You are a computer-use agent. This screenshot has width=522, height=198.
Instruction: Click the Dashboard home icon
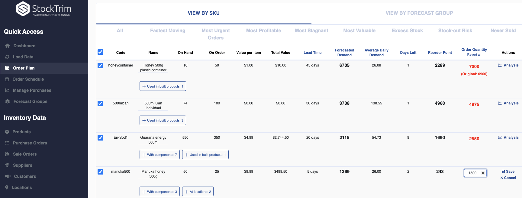pyautogui.click(x=8, y=46)
